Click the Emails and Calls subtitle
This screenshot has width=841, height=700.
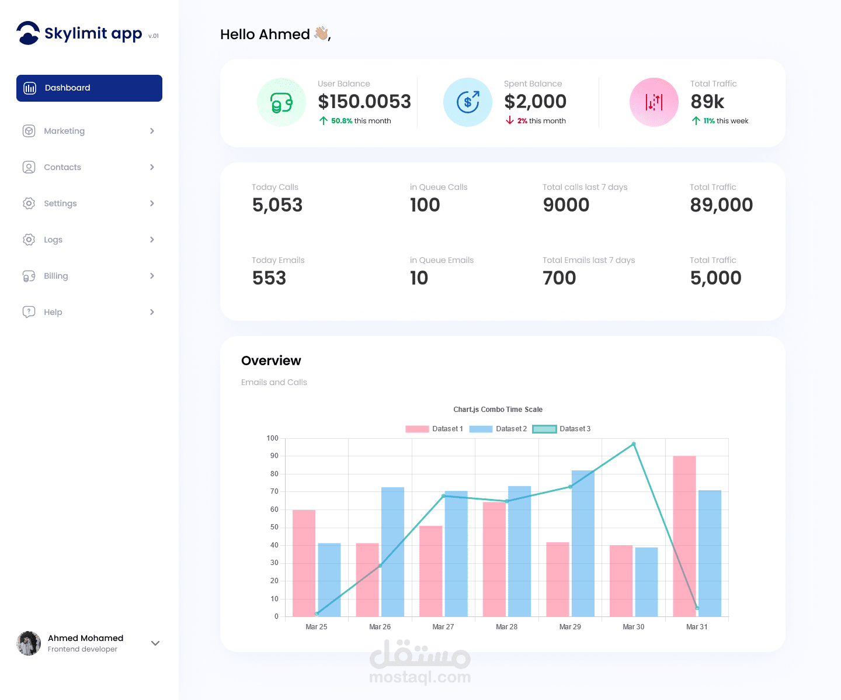274,382
